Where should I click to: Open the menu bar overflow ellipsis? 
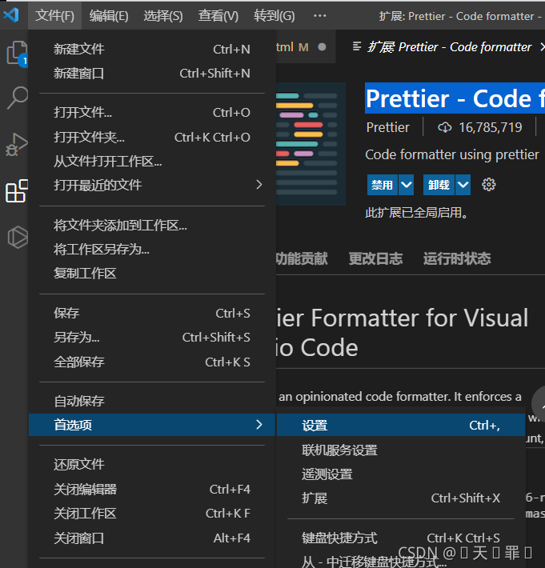319,15
